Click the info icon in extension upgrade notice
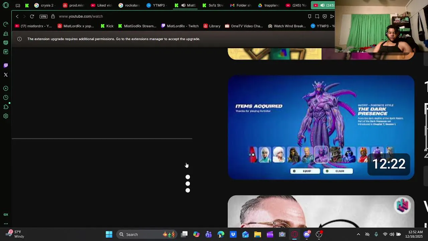 point(19,39)
